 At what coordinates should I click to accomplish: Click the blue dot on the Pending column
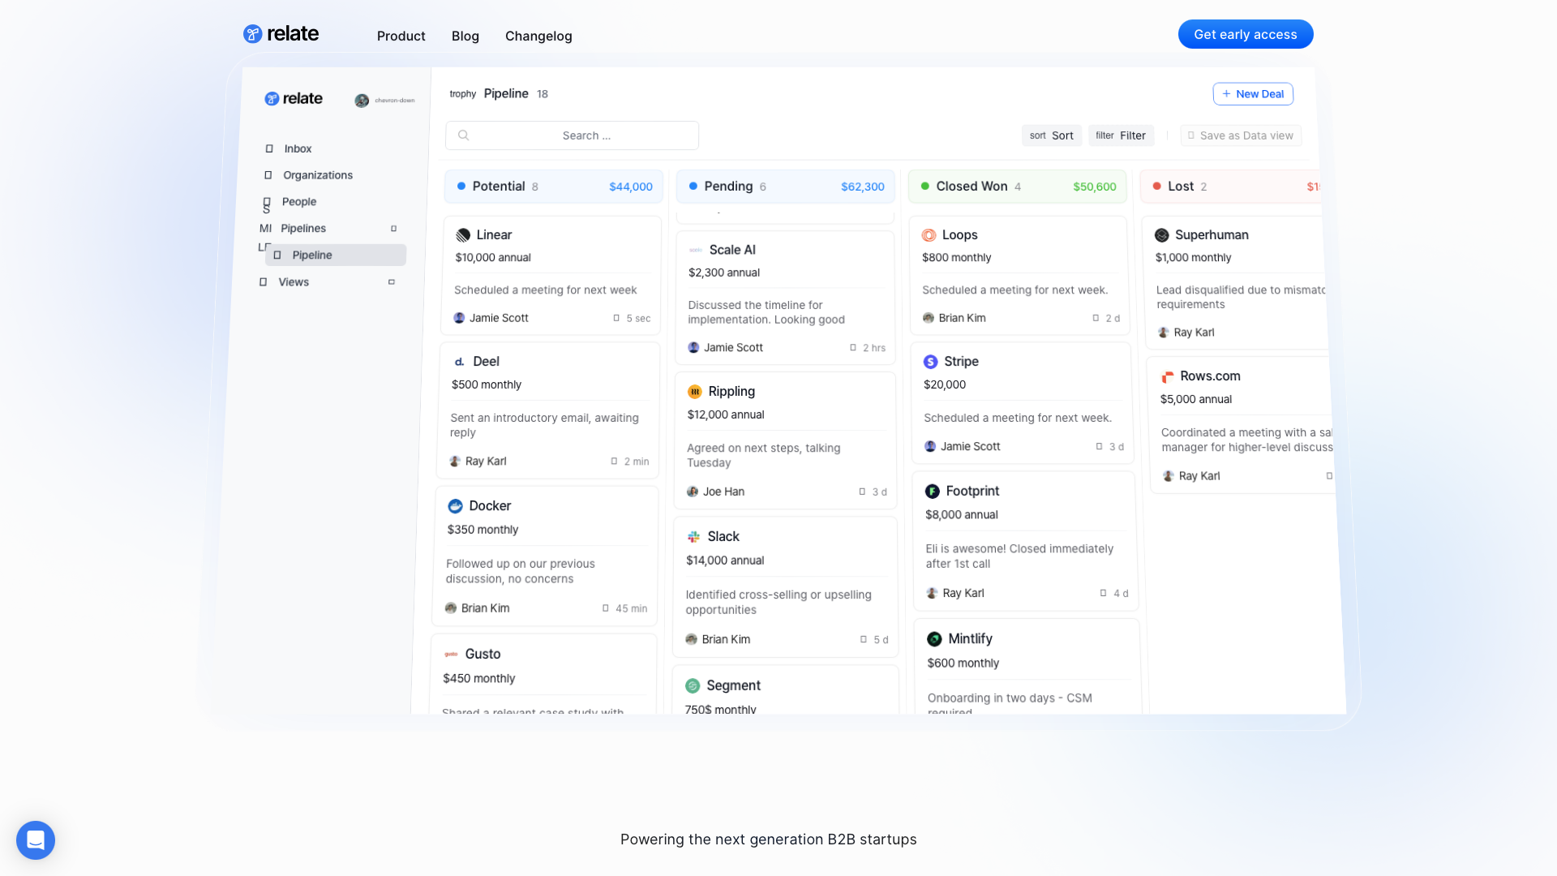tap(693, 187)
